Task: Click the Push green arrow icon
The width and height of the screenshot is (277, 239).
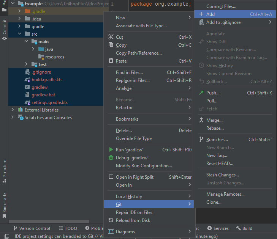Action: (201, 93)
